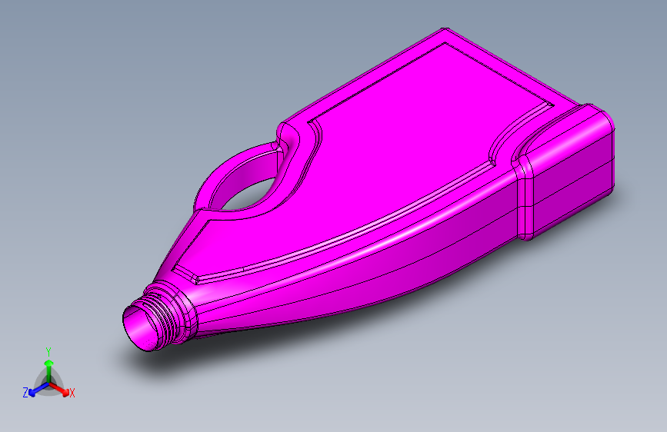
Task: Select the rounded base end of the bottle
Action: (565, 172)
